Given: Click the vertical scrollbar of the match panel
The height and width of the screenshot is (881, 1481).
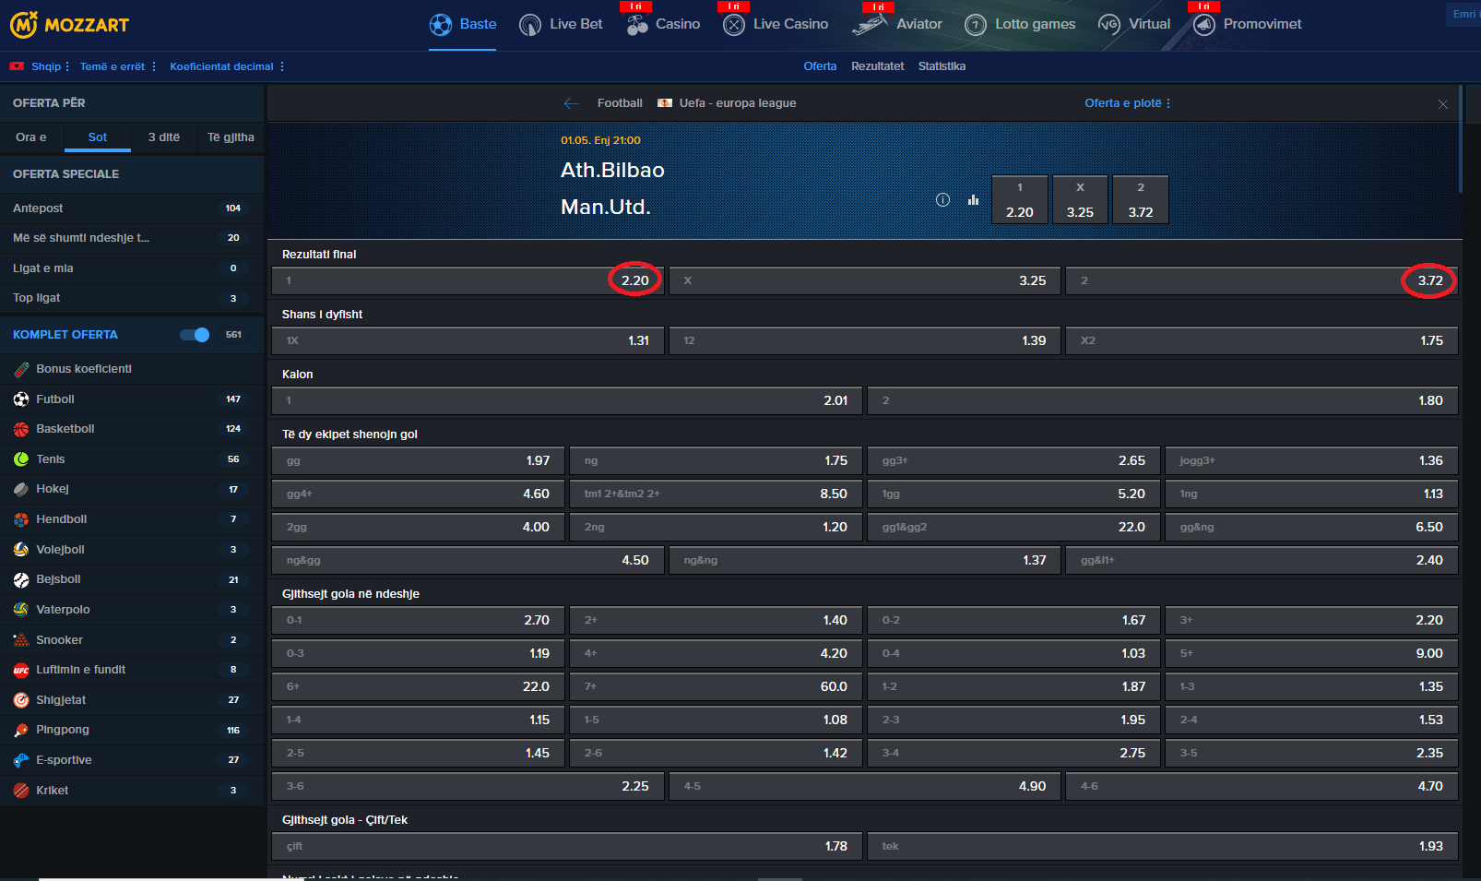Looking at the screenshot, I should pos(1461,138).
